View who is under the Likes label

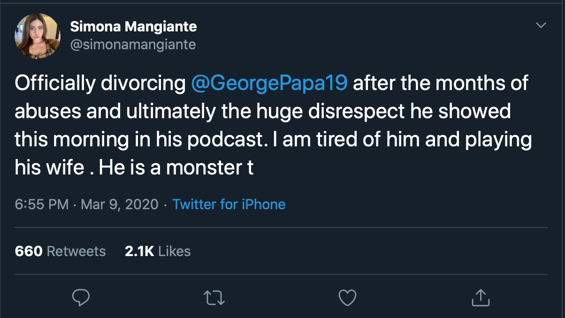click(x=175, y=251)
